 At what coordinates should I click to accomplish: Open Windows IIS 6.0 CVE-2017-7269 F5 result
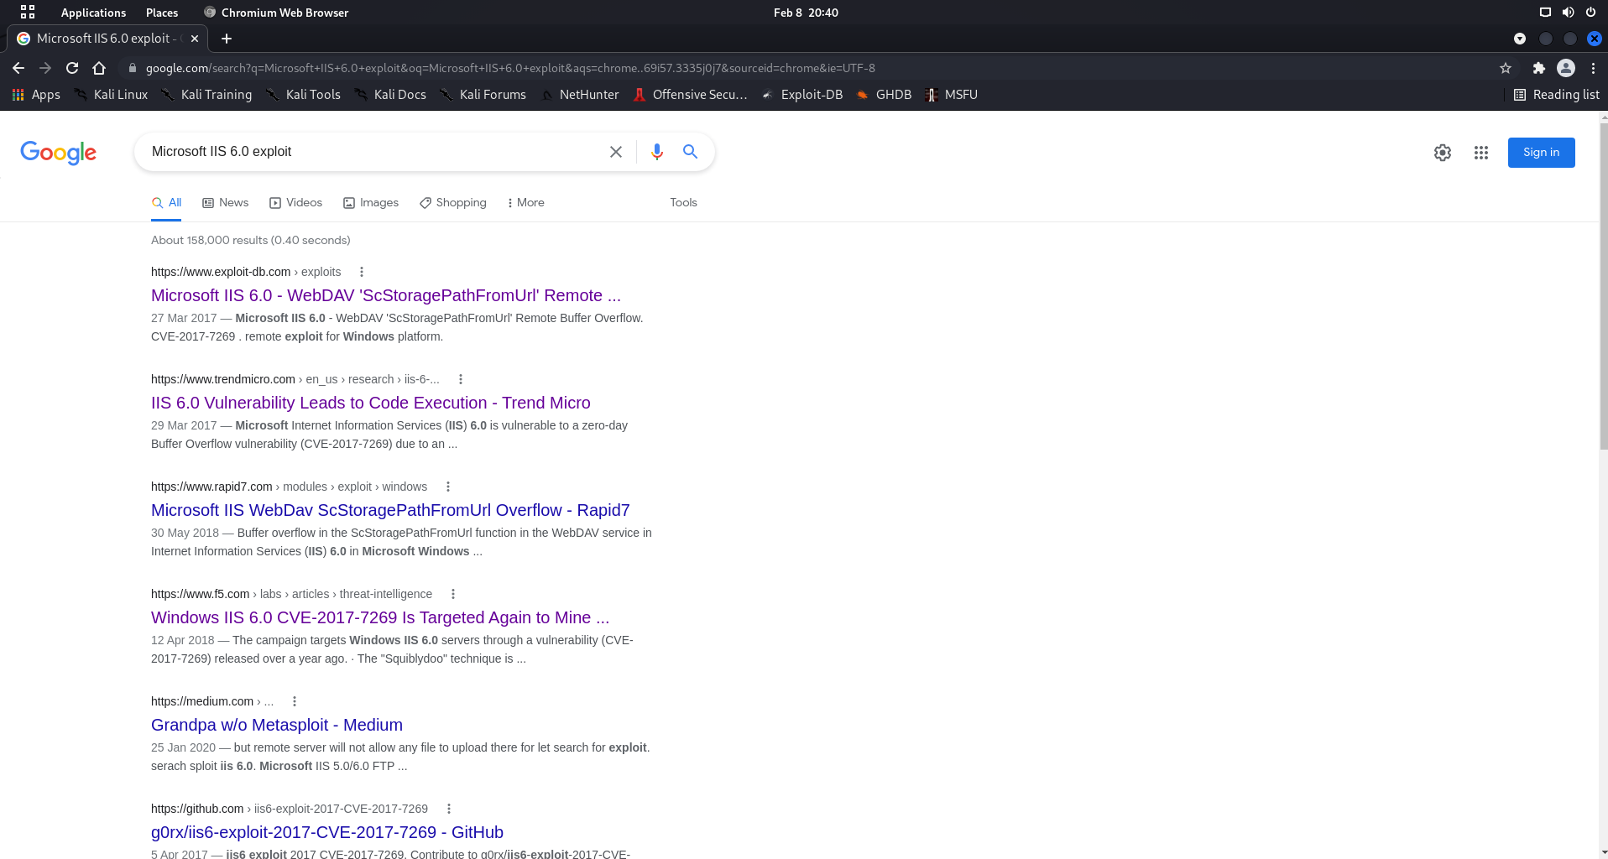pyautogui.click(x=380, y=617)
